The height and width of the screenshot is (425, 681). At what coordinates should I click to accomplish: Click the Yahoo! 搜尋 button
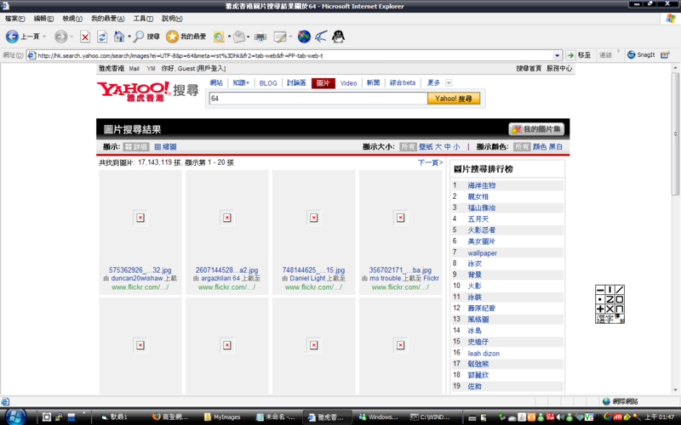(x=454, y=99)
